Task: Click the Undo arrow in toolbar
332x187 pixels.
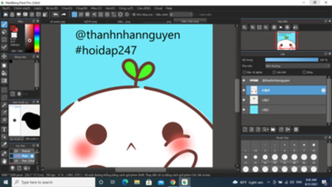Action: pos(55,14)
